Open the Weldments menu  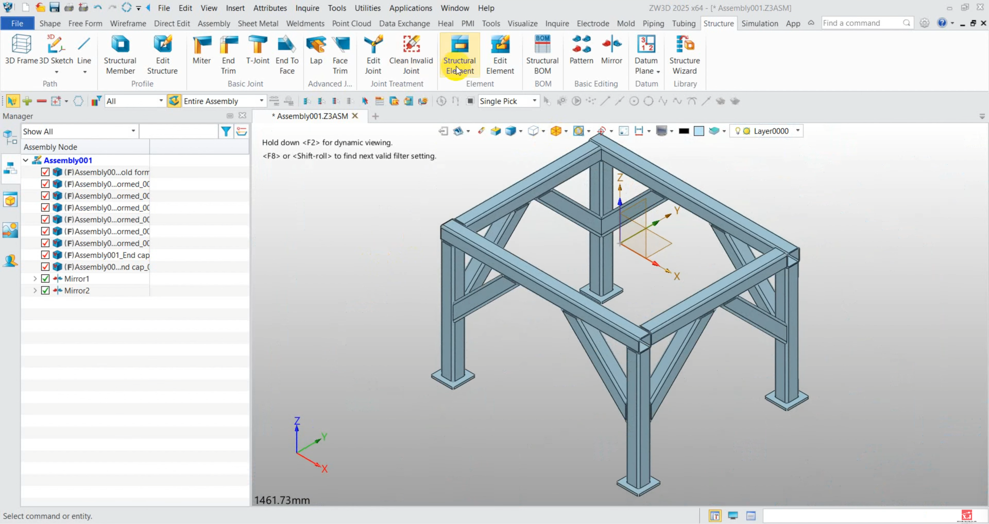305,23
